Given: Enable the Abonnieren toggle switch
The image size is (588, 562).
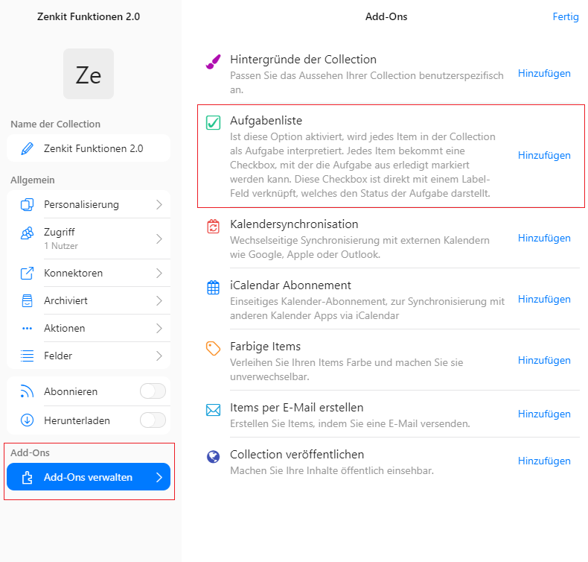Looking at the screenshot, I should pos(153,391).
